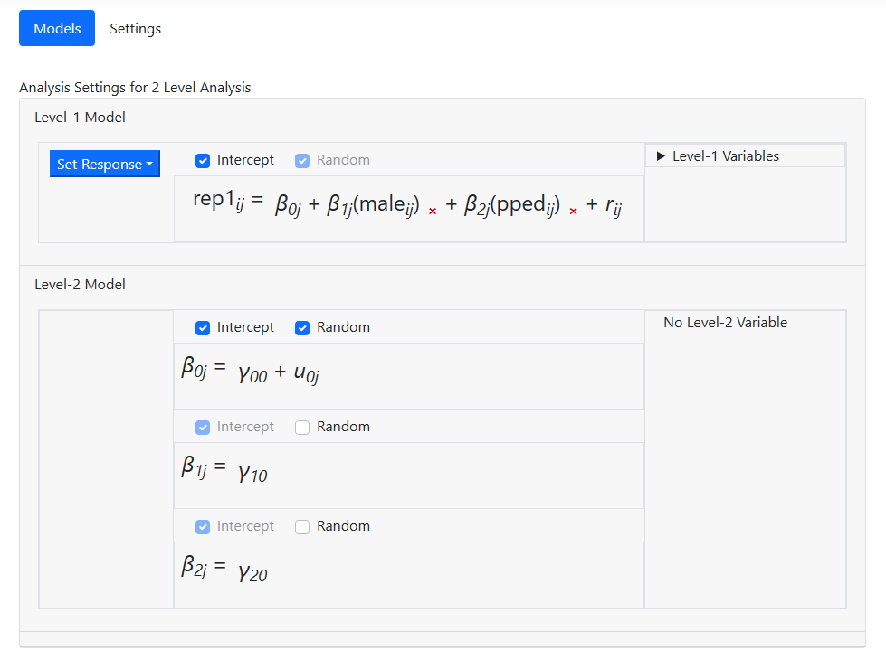Switch to the Settings tab
Viewport: 886px width, 669px height.
(x=135, y=29)
